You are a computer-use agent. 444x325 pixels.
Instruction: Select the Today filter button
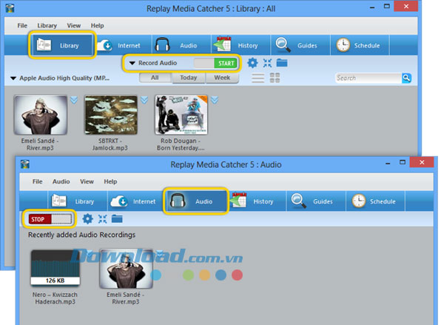pos(189,78)
